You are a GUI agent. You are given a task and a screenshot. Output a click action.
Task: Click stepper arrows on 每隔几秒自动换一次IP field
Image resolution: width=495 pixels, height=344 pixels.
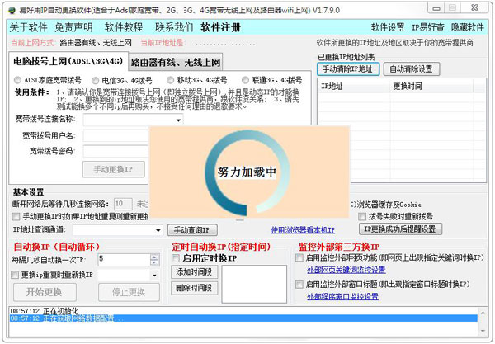(x=155, y=259)
